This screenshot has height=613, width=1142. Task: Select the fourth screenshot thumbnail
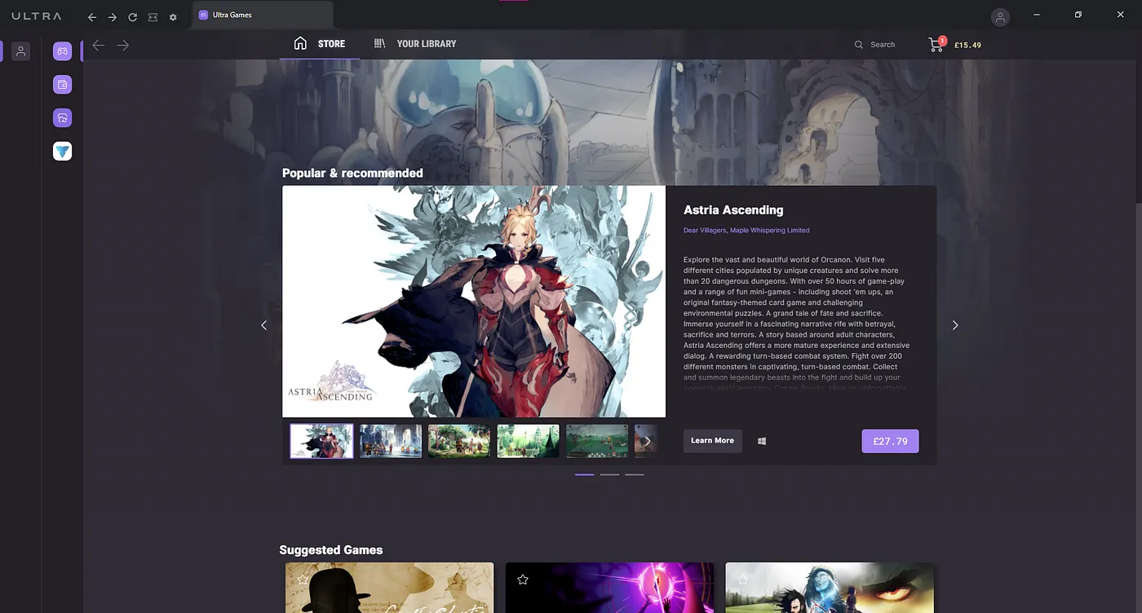click(529, 441)
